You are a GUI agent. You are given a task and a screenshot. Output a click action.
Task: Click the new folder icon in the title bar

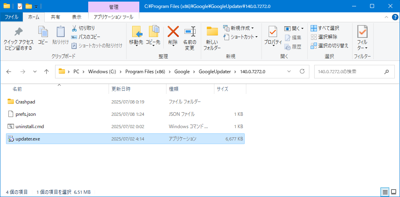29,6
